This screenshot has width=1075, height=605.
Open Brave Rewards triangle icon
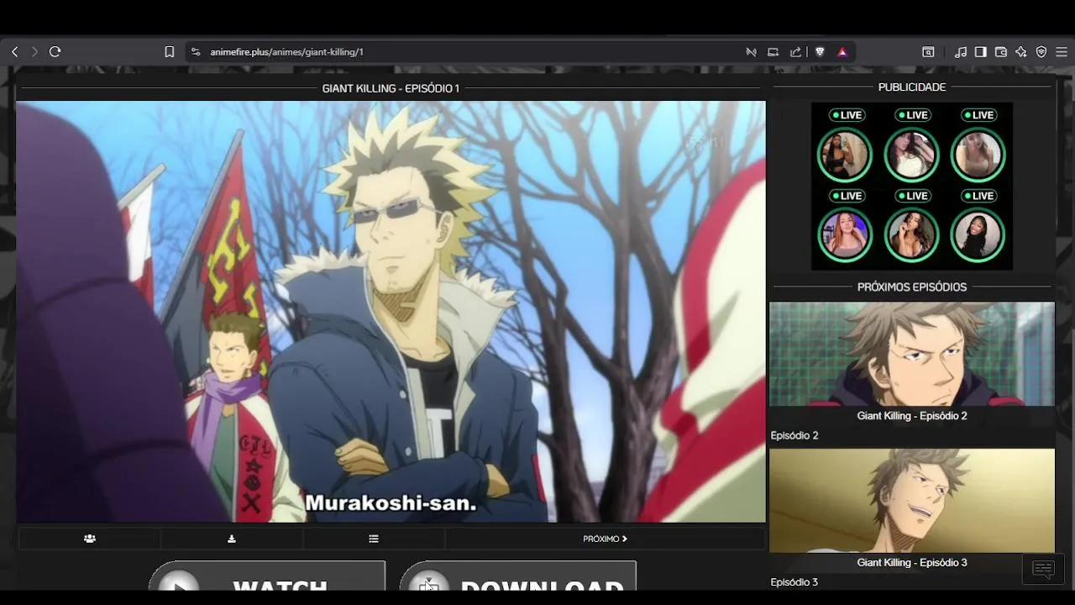(842, 52)
